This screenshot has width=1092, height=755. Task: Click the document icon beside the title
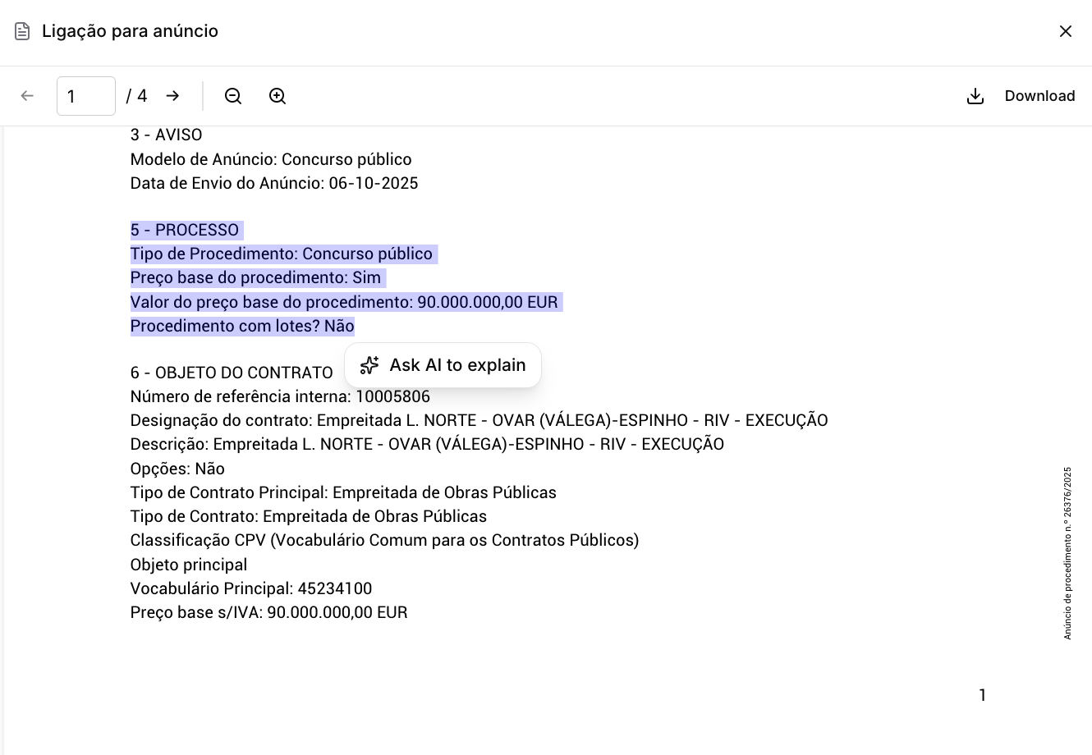pos(21,31)
